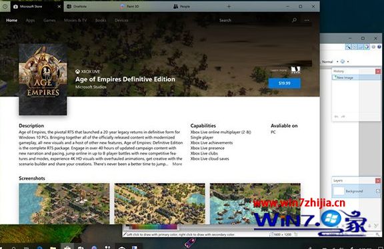Toggle the Colors window icon in Paint.NET

[x=367, y=47]
